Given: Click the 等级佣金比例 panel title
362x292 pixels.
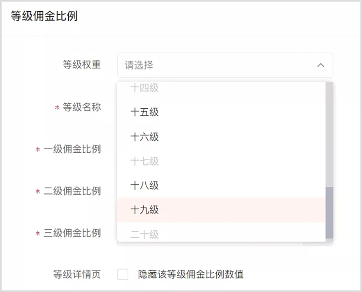Looking at the screenshot, I should pos(44,16).
